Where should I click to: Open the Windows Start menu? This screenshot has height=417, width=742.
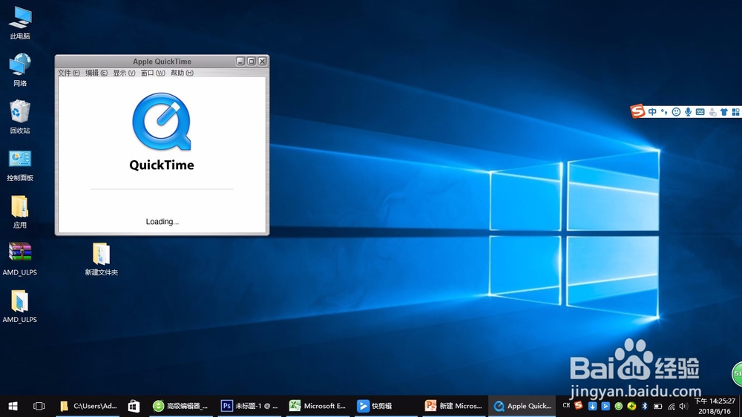click(x=13, y=406)
